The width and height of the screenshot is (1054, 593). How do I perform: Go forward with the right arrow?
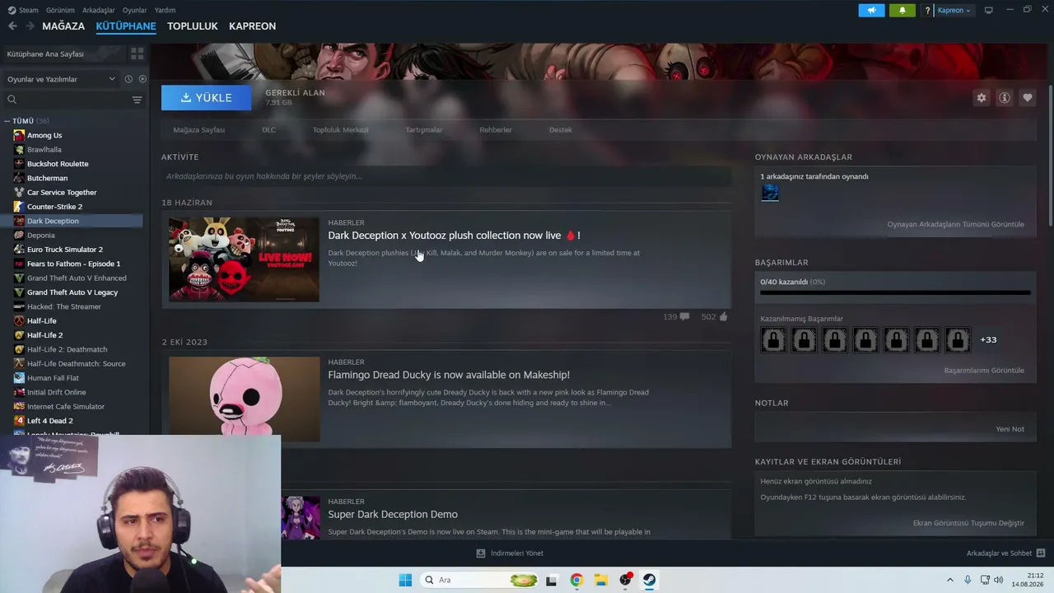pos(30,26)
